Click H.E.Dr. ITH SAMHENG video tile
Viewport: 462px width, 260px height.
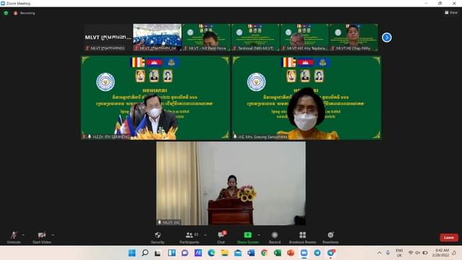155,98
